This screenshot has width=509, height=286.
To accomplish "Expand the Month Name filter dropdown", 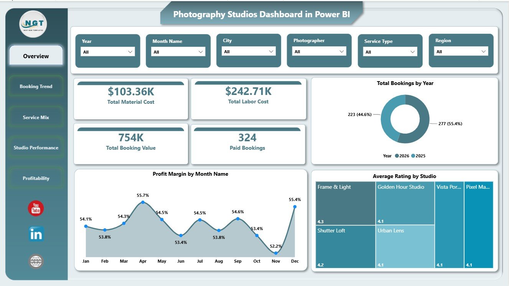I will [178, 52].
